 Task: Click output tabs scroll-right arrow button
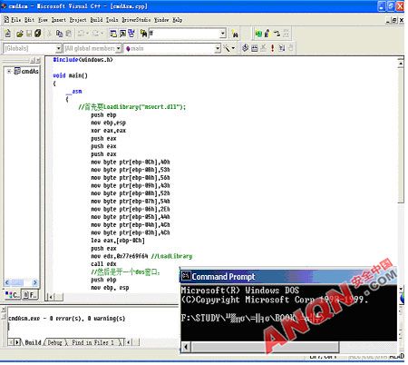tap(17, 342)
